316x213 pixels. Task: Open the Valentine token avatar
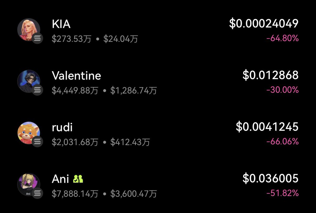[x=29, y=81]
